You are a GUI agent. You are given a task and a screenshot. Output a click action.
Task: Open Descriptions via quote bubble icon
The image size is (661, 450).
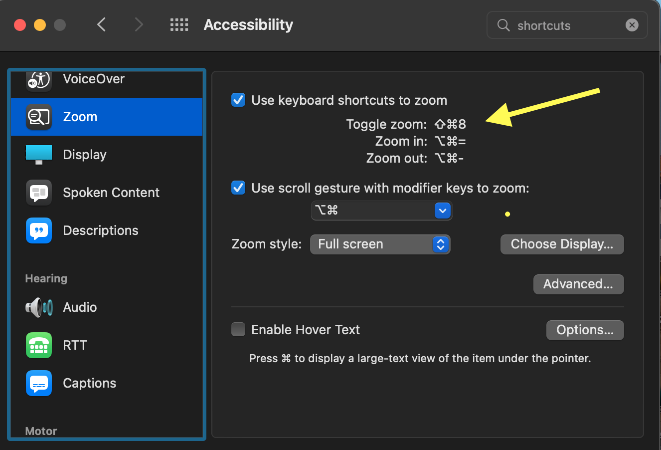[39, 230]
